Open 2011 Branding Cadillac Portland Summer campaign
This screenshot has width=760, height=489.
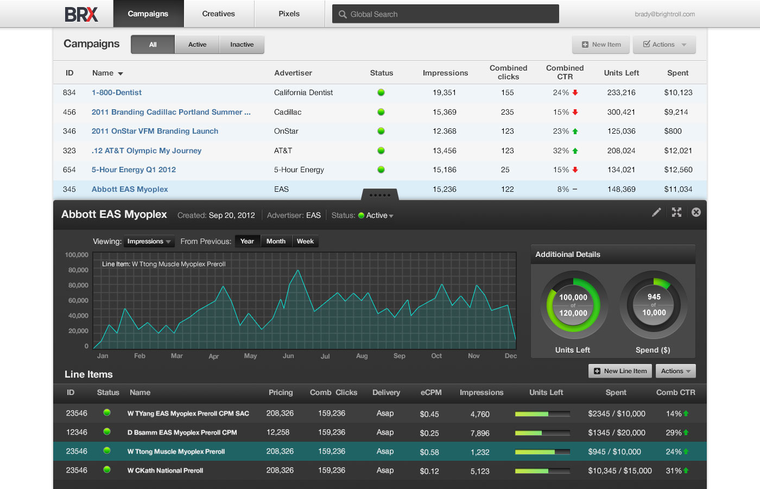(x=171, y=112)
